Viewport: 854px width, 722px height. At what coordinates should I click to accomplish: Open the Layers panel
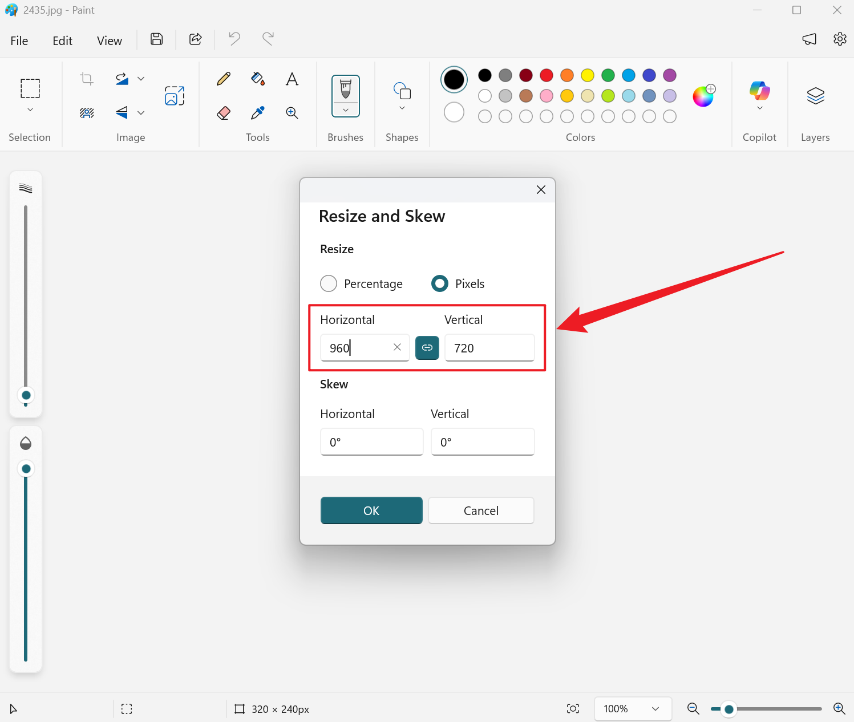pos(815,96)
